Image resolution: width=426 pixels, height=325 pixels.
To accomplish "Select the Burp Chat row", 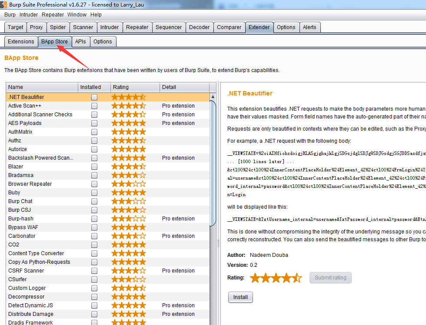I will (108, 201).
